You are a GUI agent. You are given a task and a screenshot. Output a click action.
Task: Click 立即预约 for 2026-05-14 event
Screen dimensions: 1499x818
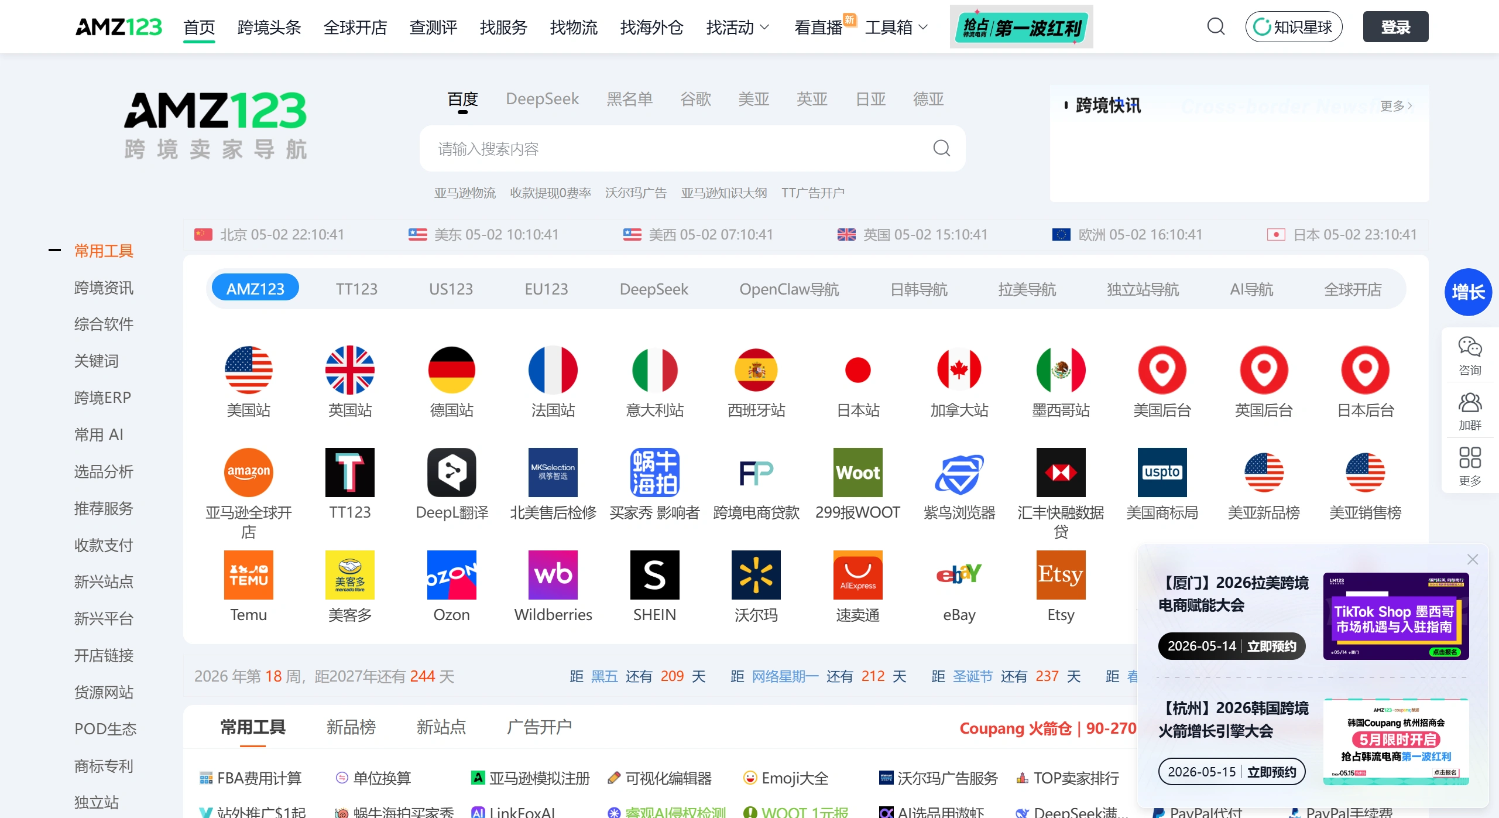1271,646
